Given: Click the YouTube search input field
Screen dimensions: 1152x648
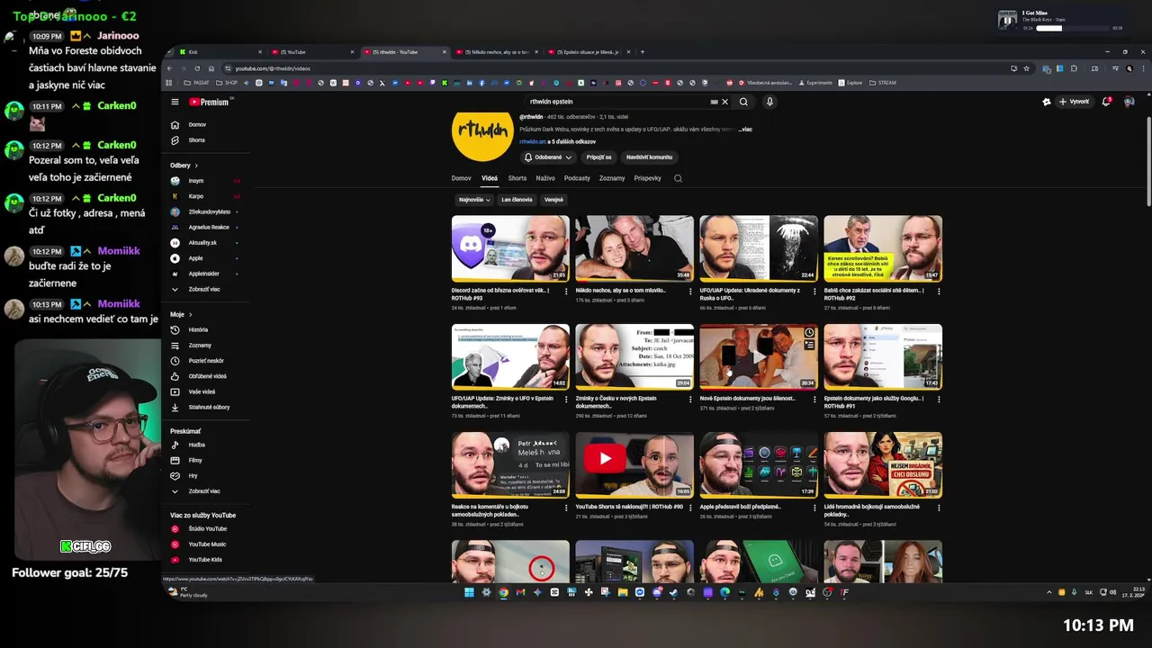Looking at the screenshot, I should [621, 102].
